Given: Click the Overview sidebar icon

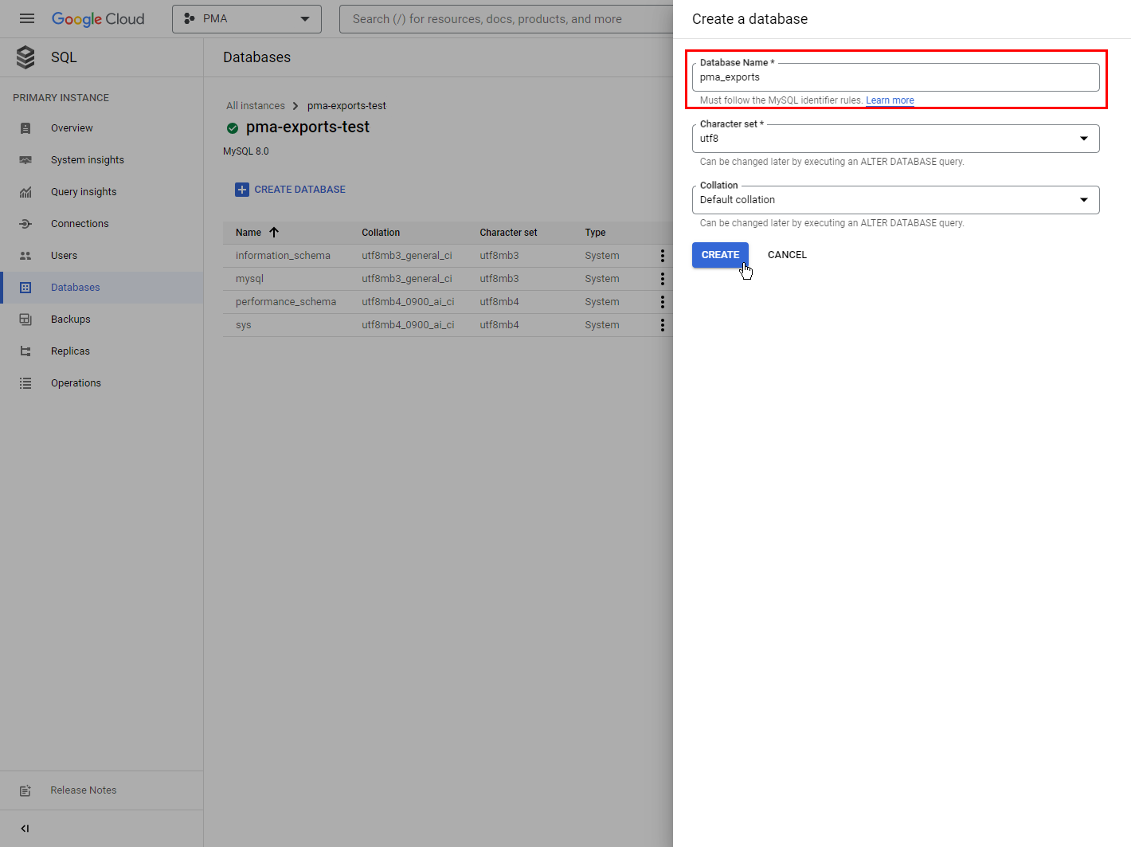Looking at the screenshot, I should pos(25,128).
